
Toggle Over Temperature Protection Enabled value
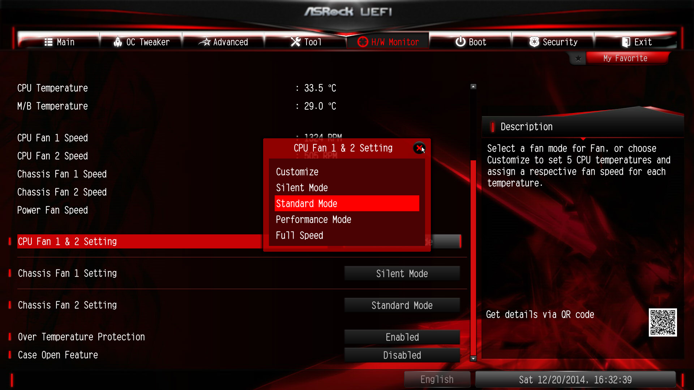click(x=402, y=337)
